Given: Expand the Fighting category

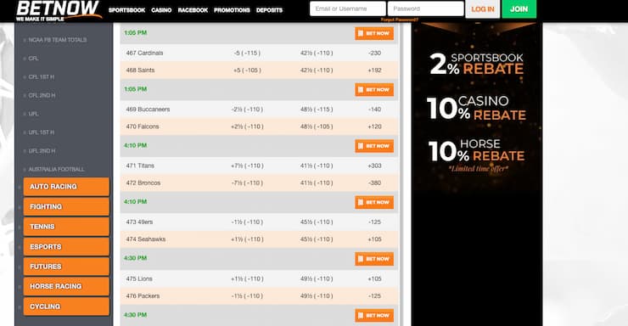Looking at the screenshot, I should 66,206.
